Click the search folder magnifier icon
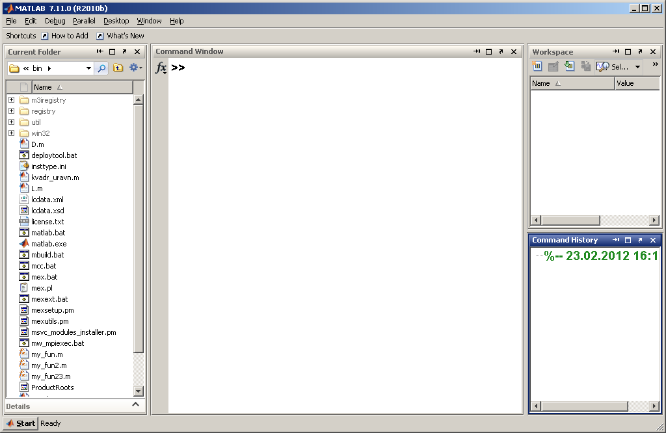The height and width of the screenshot is (433, 666). click(x=101, y=68)
